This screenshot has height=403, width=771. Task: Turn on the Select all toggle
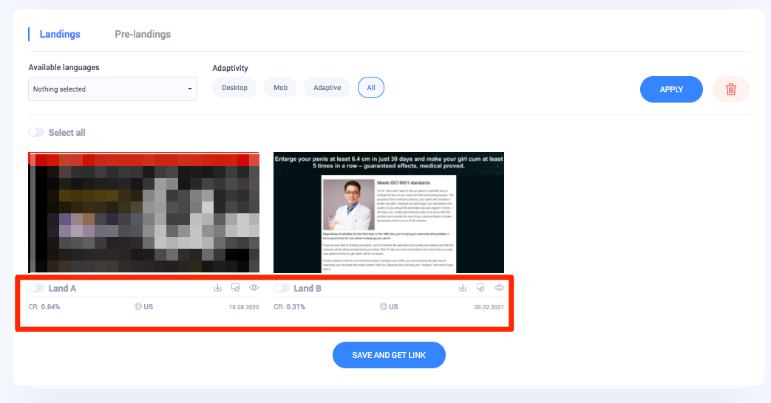tap(35, 133)
